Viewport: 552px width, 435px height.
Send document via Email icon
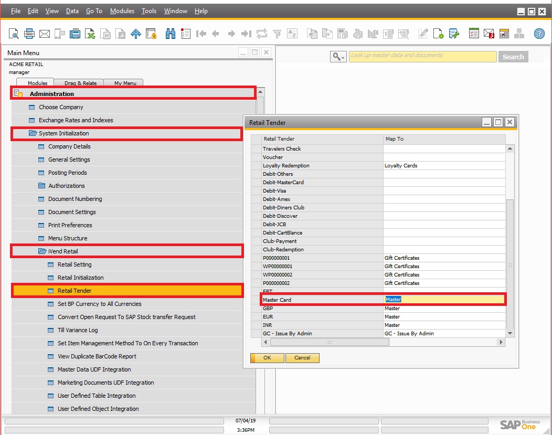tap(45, 34)
